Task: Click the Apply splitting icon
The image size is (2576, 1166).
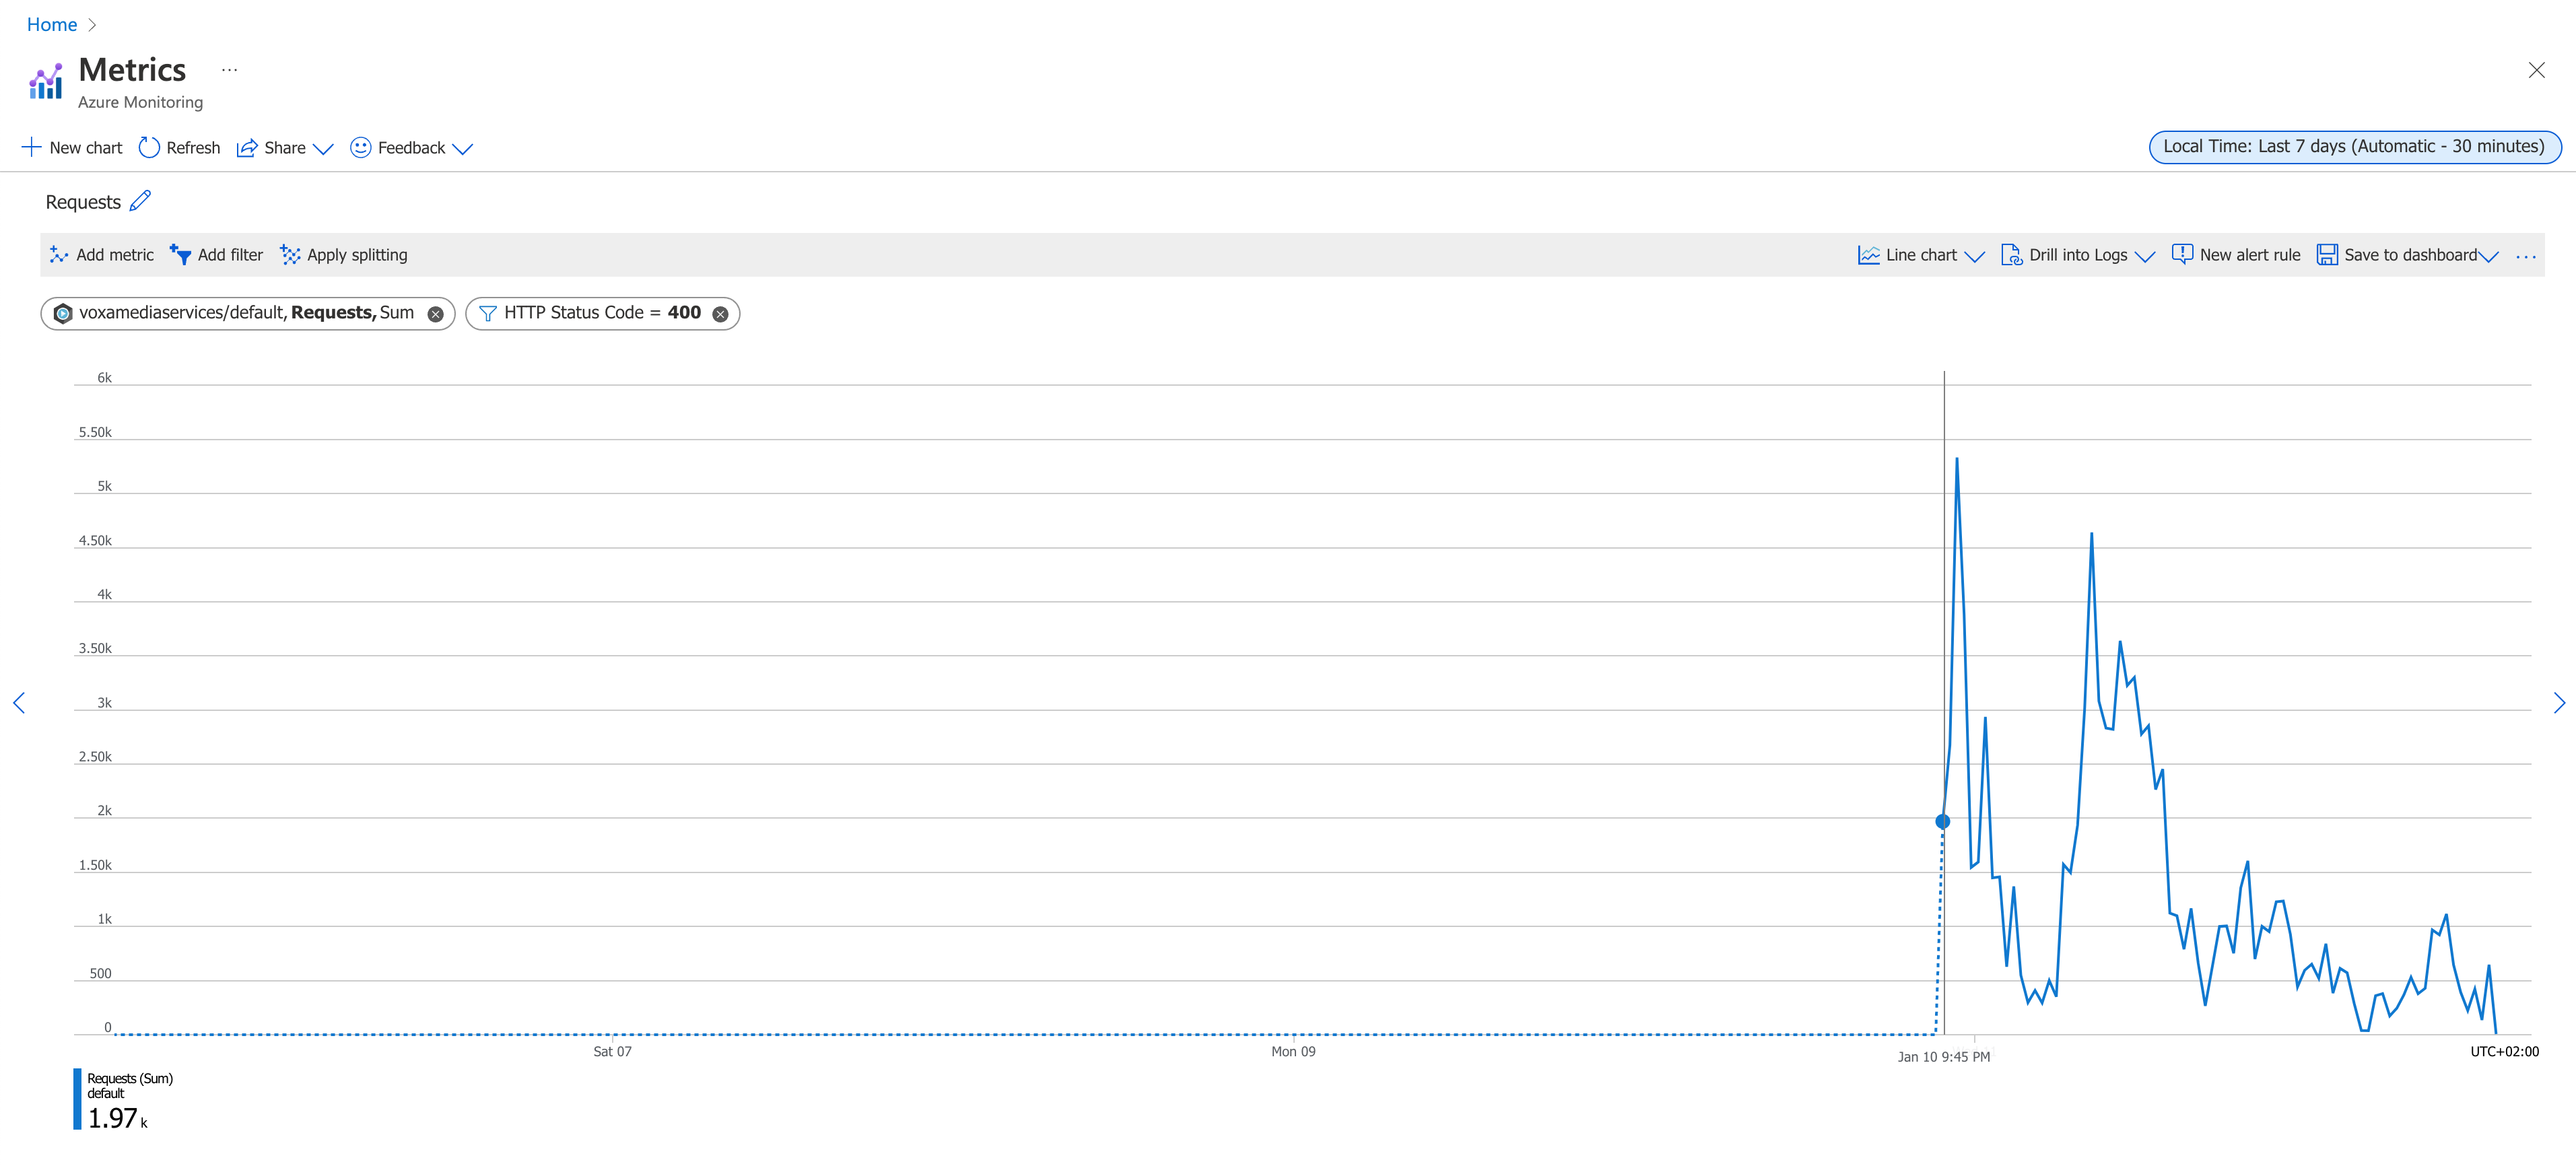Action: 292,254
